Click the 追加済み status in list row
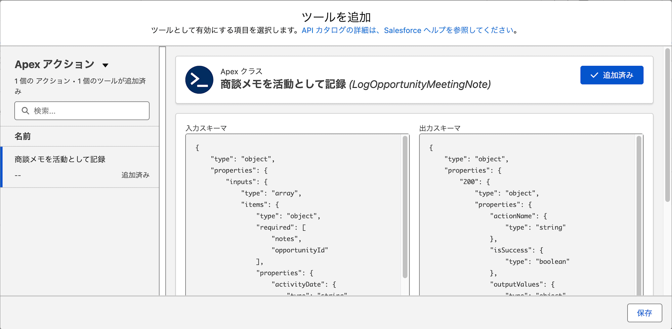The width and height of the screenshot is (672, 329). (x=135, y=175)
